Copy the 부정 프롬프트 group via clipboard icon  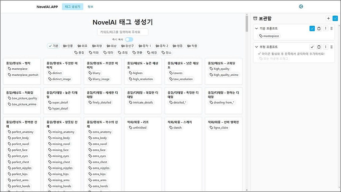(319, 47)
